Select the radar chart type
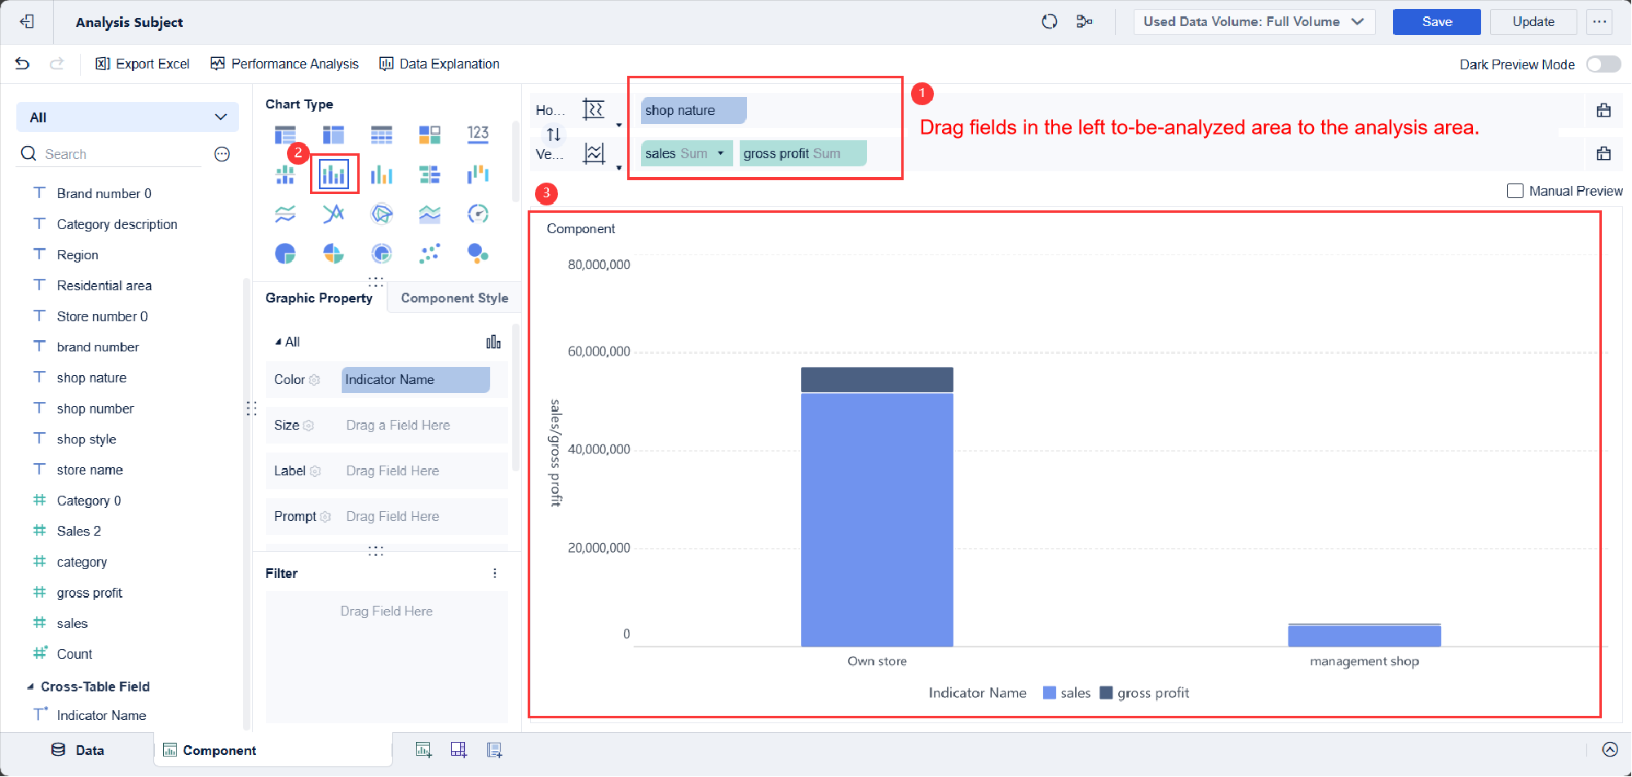Viewport: 1632px width, 777px height. (381, 214)
